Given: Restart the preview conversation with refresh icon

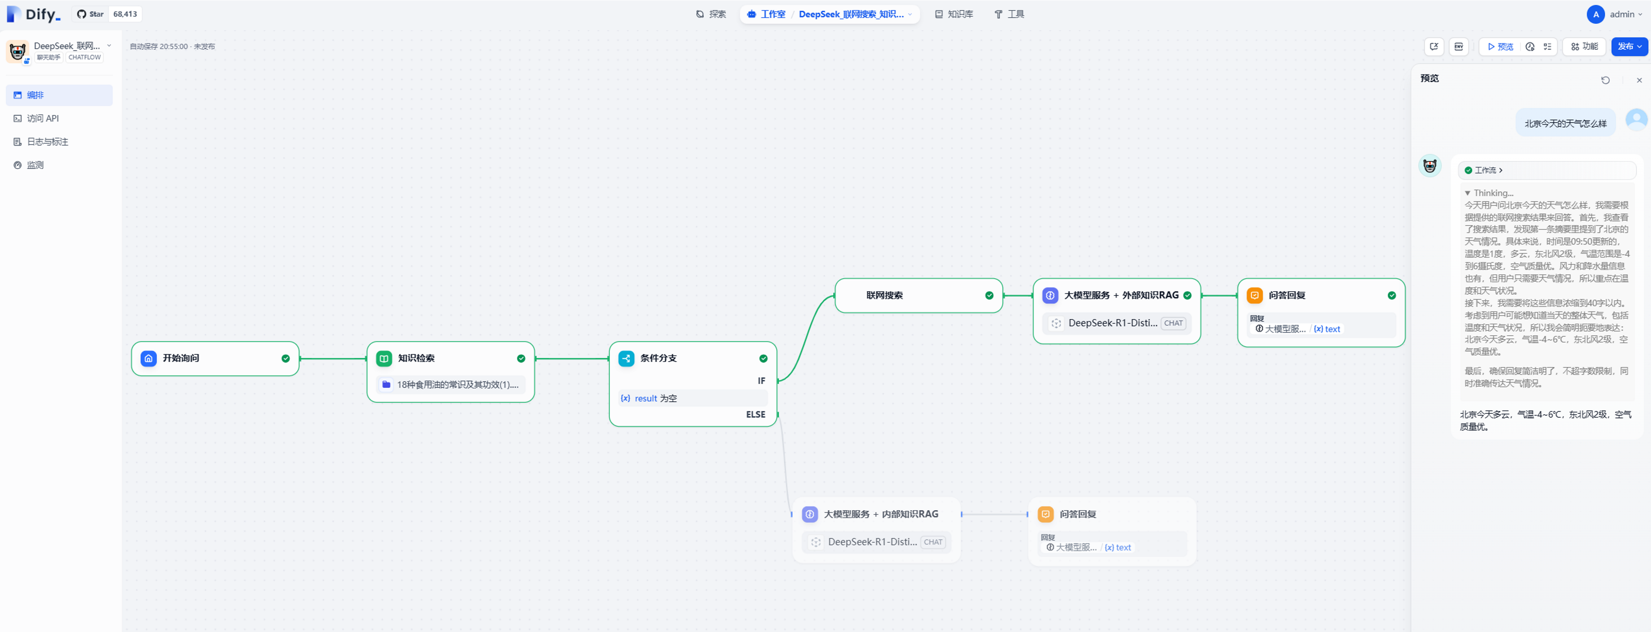Looking at the screenshot, I should point(1606,80).
